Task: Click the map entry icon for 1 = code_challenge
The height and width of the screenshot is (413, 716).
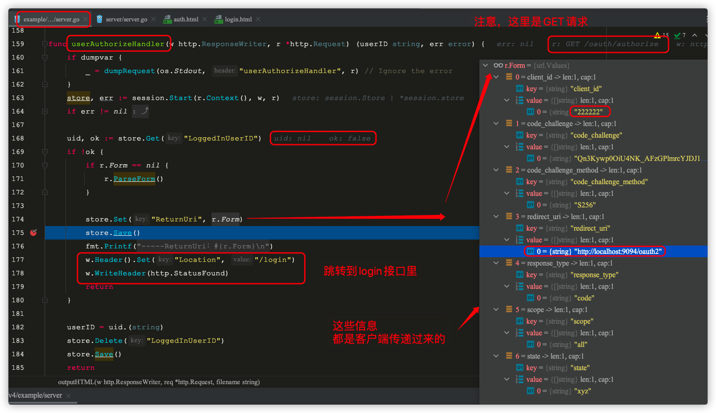Action: [509, 124]
